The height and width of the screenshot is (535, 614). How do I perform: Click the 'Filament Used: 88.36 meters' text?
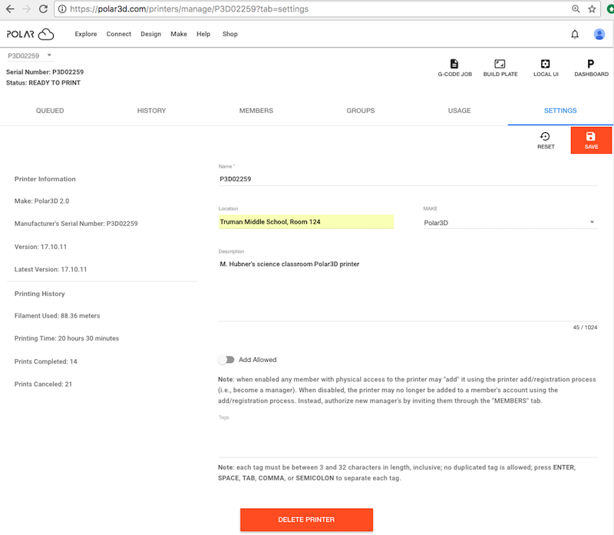coord(57,316)
